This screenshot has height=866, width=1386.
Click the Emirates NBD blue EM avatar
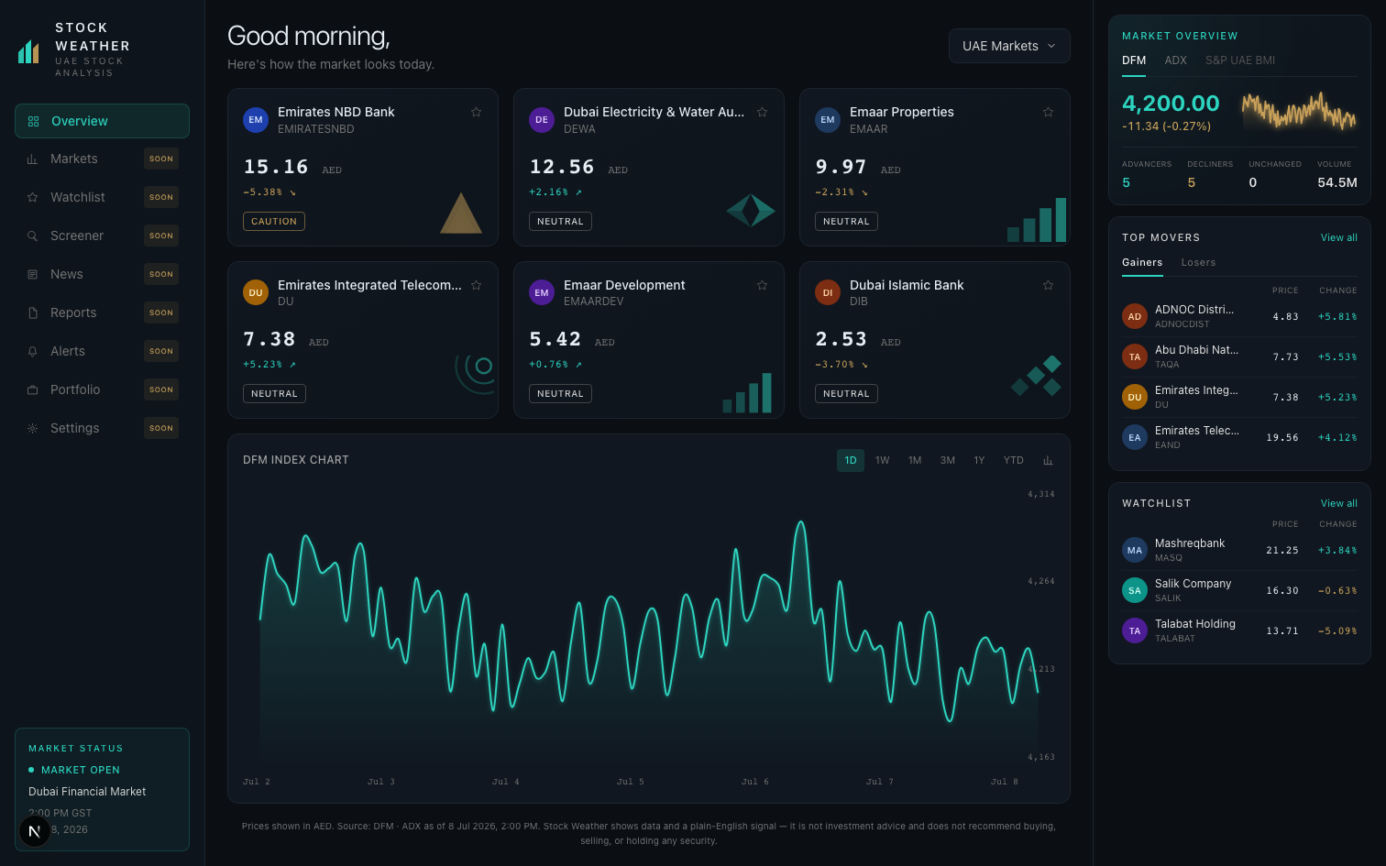pos(256,120)
